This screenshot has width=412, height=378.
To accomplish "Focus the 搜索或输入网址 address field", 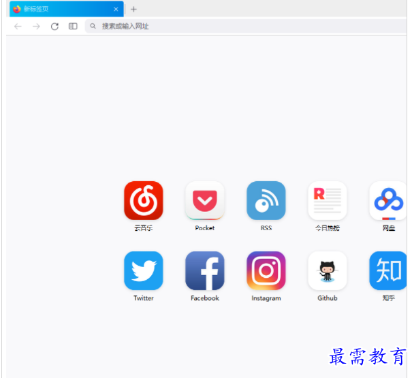I will click(x=246, y=26).
